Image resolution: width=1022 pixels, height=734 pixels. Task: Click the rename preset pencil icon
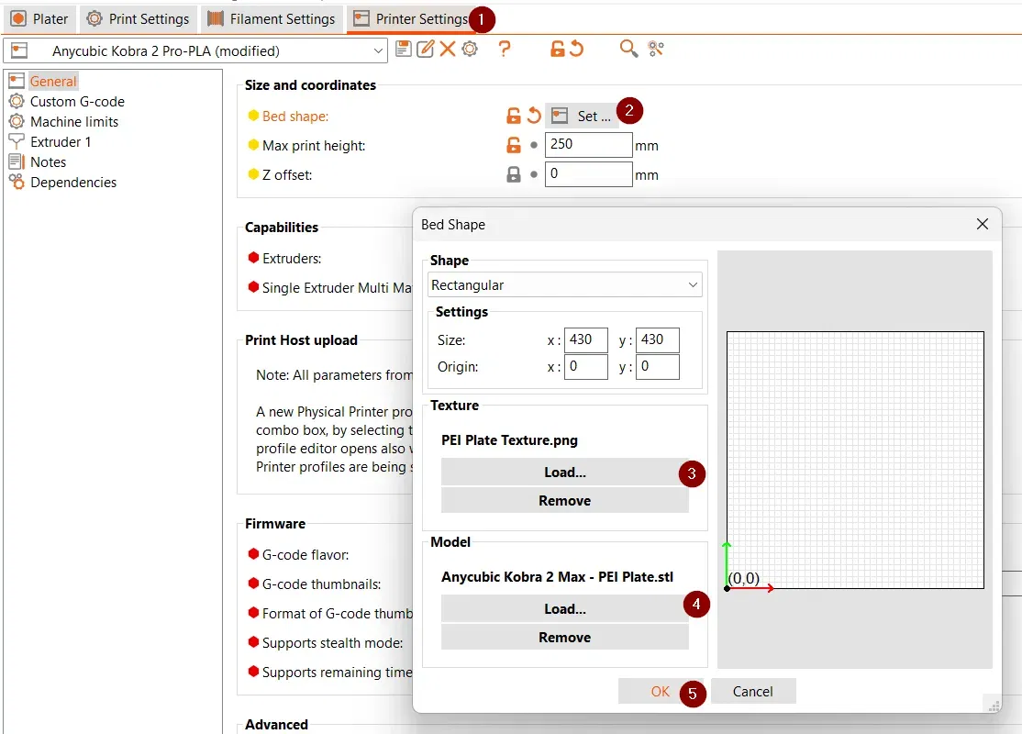(425, 49)
